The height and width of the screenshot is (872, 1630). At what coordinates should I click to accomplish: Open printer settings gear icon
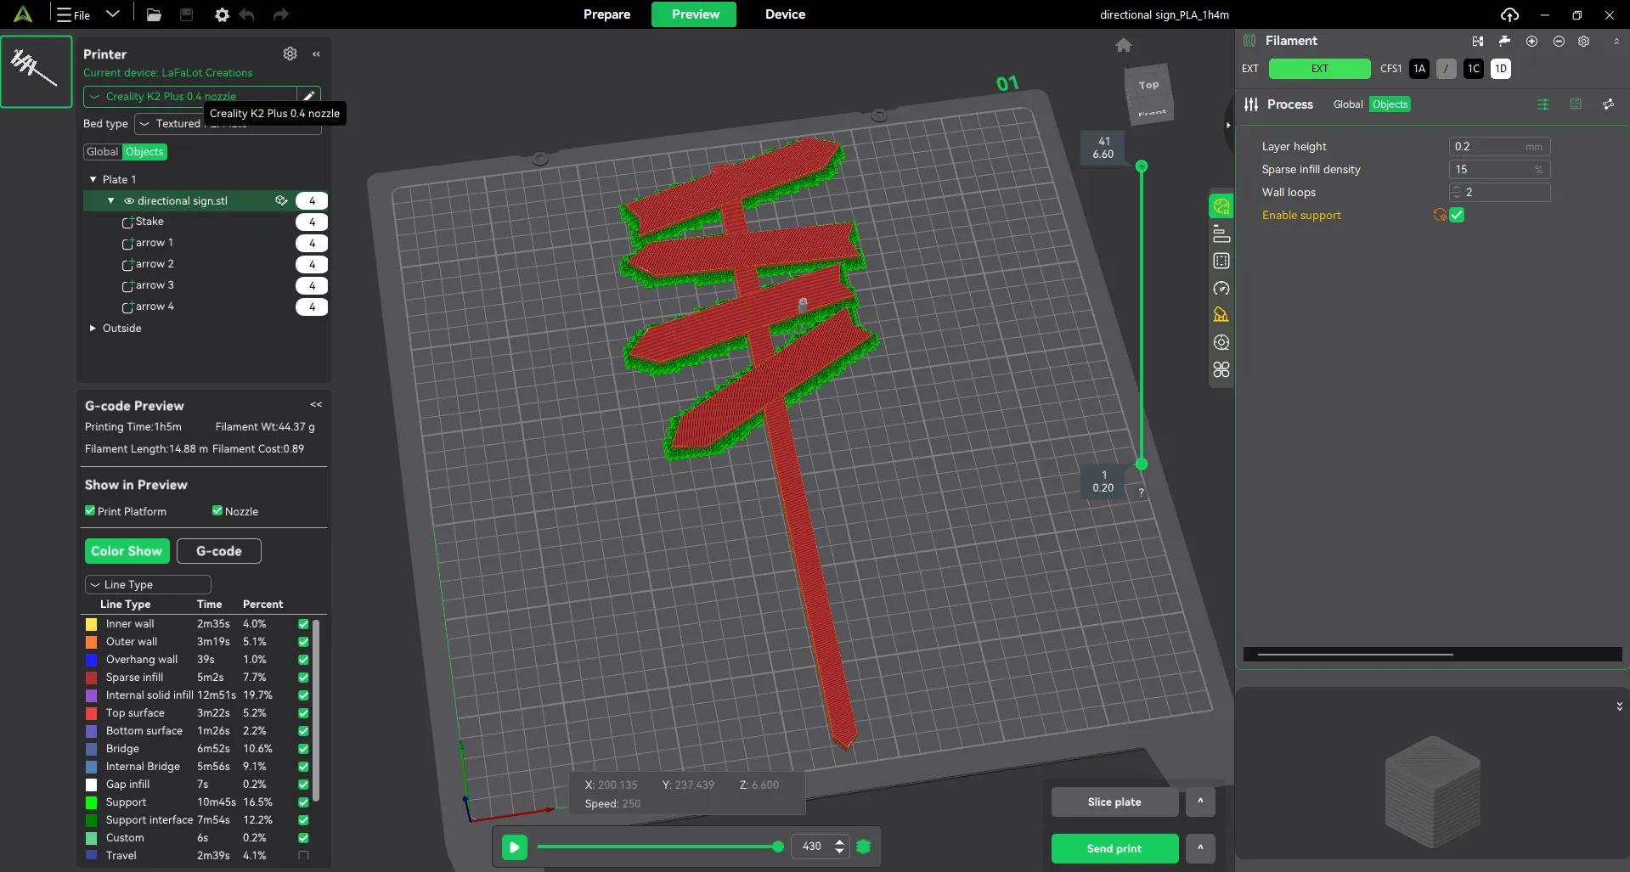[x=290, y=53]
